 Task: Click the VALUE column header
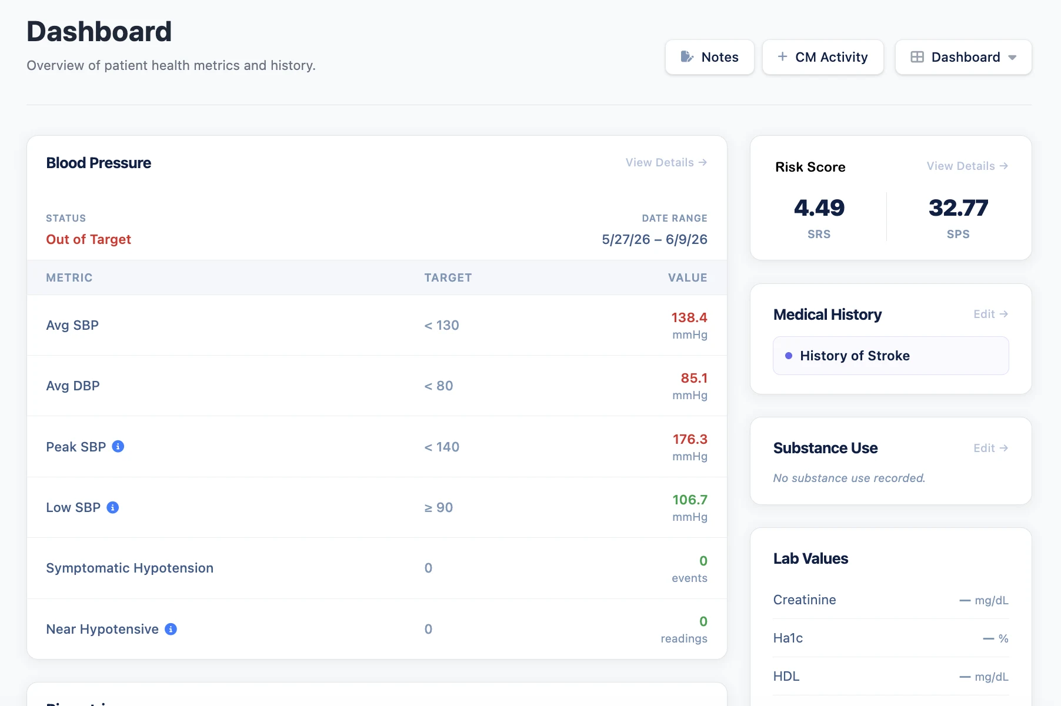pyautogui.click(x=688, y=277)
